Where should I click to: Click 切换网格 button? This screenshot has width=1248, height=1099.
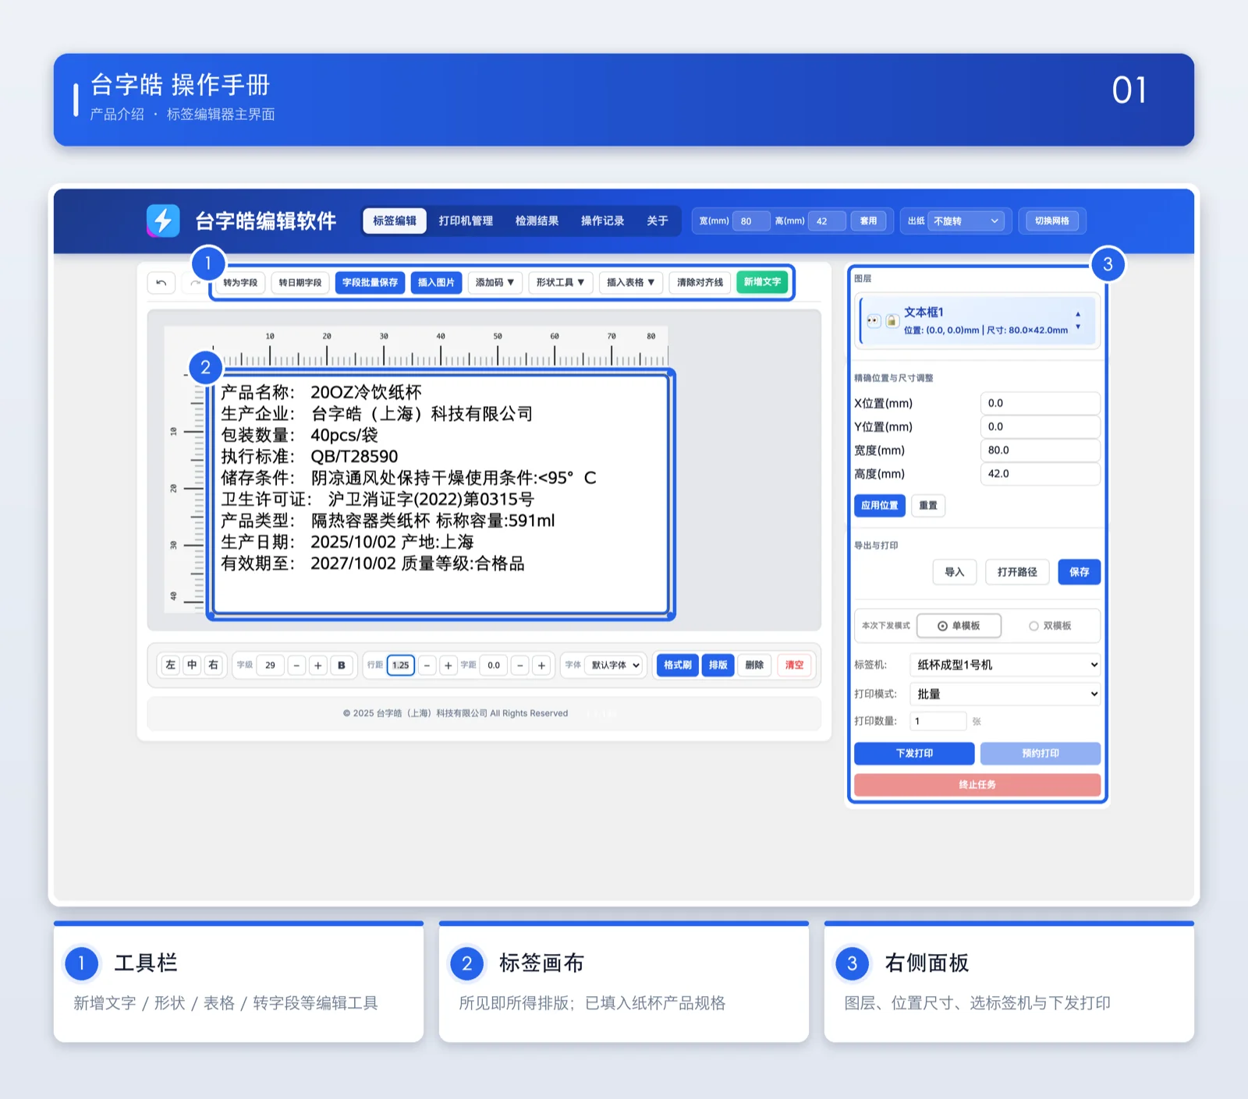(x=1052, y=221)
